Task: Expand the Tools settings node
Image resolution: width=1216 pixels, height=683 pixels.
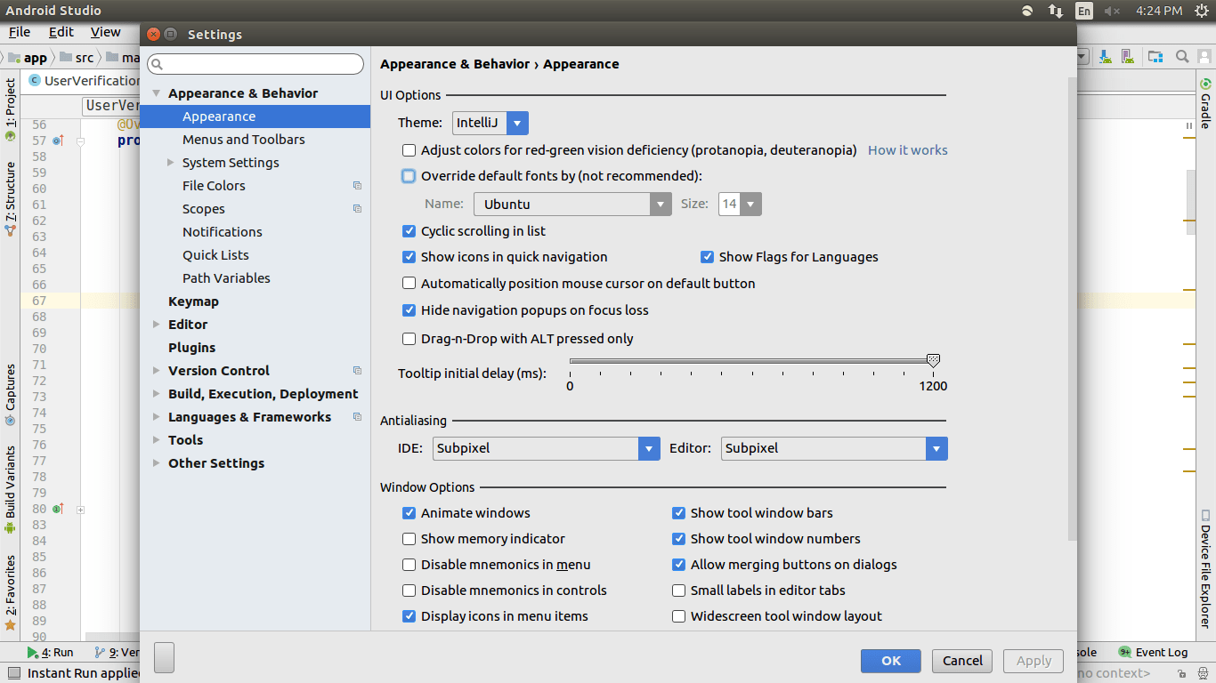Action: click(156, 440)
